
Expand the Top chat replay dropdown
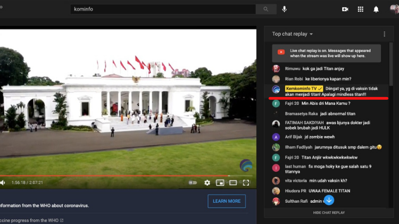click(293, 34)
